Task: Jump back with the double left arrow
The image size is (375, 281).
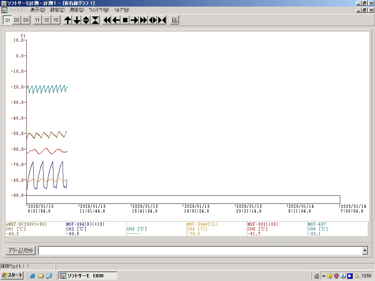Action: (x=107, y=20)
